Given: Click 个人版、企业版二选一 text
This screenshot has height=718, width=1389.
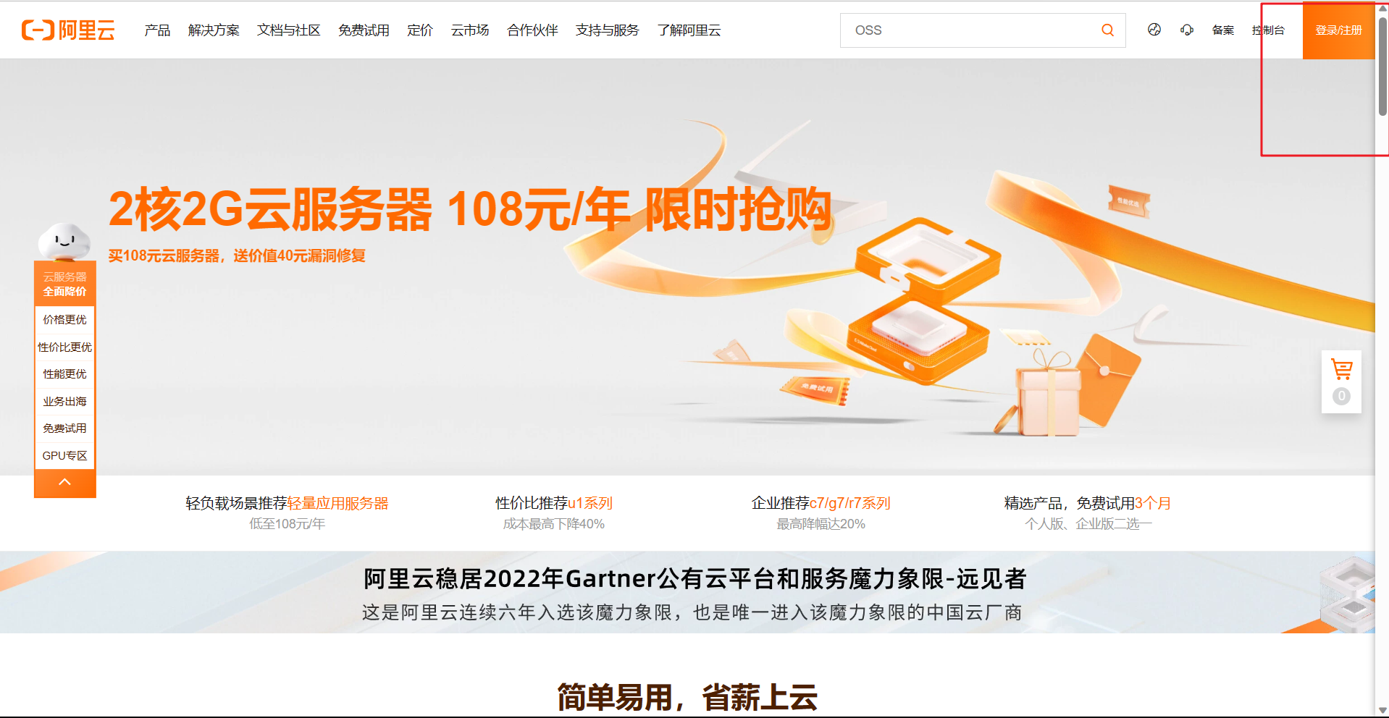Looking at the screenshot, I should click(x=1088, y=523).
